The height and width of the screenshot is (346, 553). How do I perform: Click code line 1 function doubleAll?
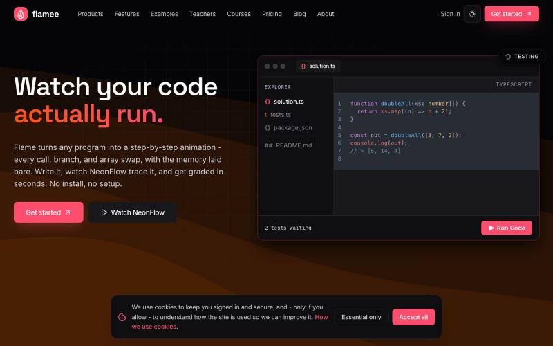tap(408, 103)
